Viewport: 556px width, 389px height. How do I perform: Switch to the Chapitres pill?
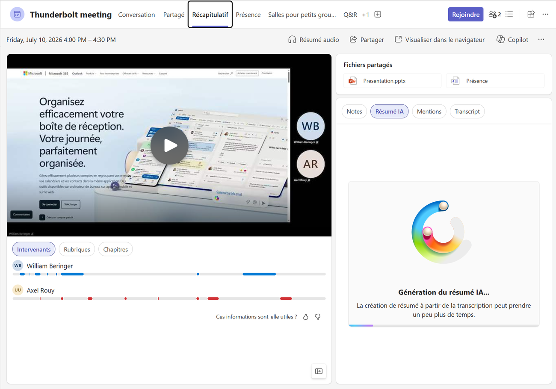[x=115, y=249]
